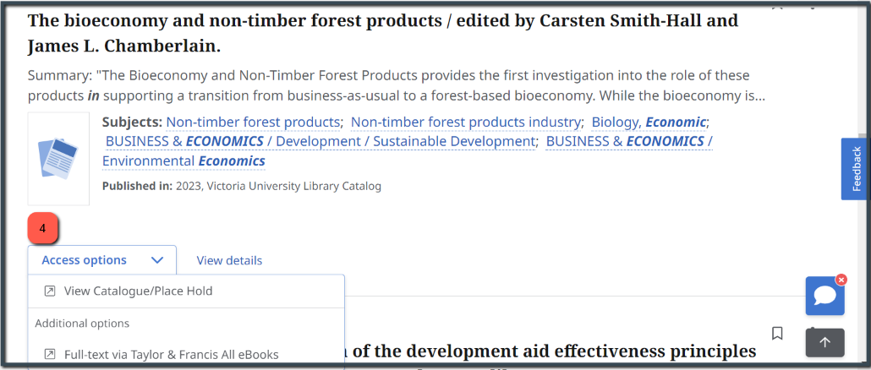Open the chat bubble icon
Image resolution: width=871 pixels, height=370 pixels.
[x=824, y=296]
